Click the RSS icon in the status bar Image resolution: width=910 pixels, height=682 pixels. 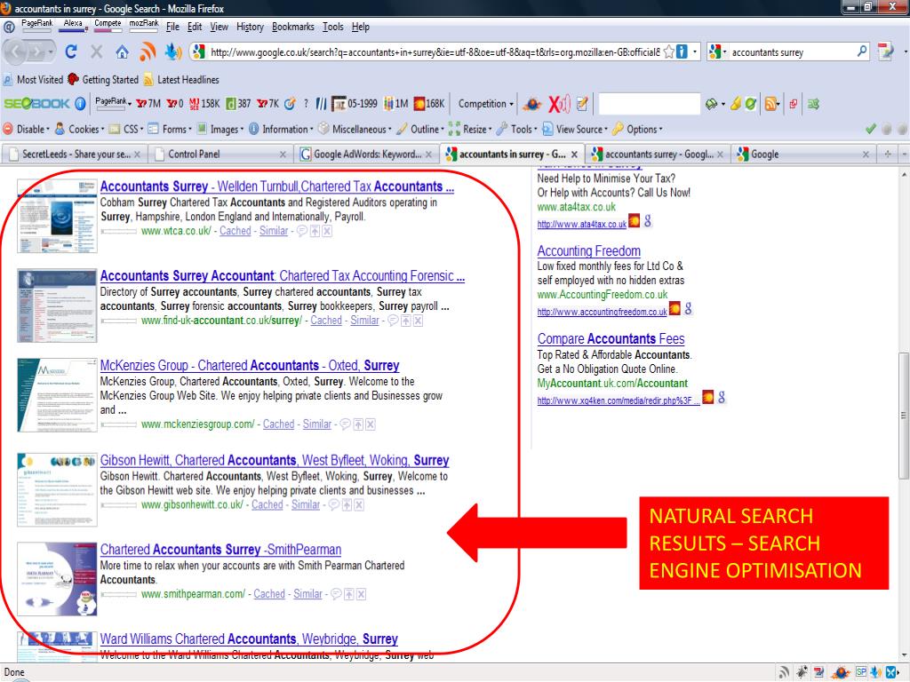coord(784,672)
